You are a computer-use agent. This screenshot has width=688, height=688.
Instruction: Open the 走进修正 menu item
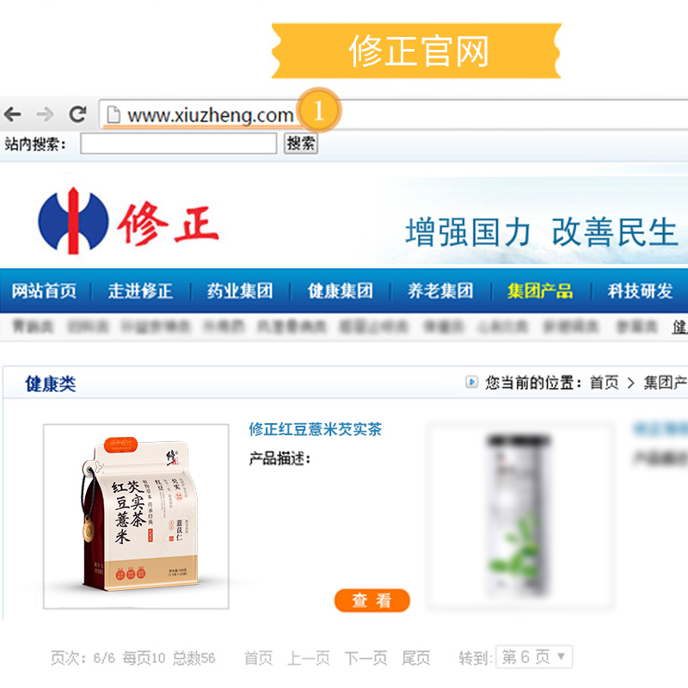[140, 291]
